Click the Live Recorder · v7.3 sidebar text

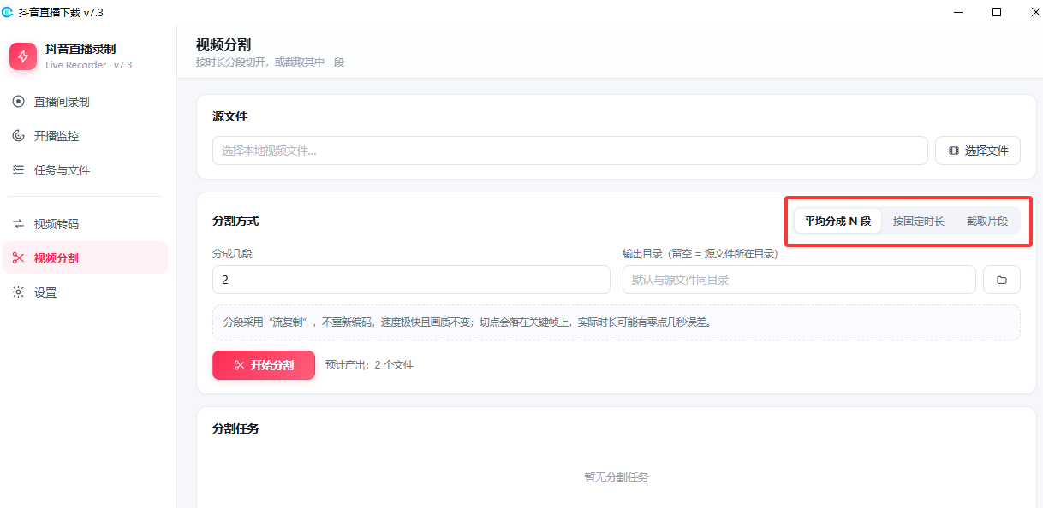[89, 65]
